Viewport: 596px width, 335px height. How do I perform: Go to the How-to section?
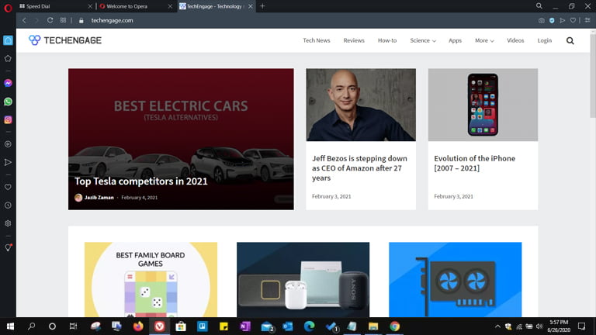coord(387,40)
